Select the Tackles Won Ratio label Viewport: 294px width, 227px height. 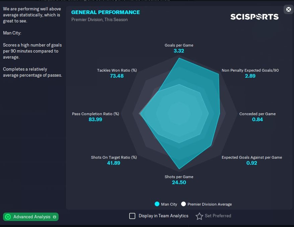117,70
